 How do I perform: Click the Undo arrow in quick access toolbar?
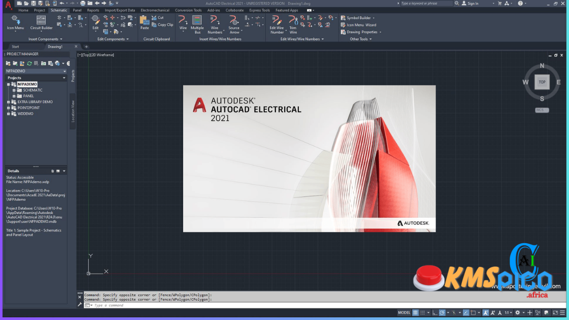[62, 3]
